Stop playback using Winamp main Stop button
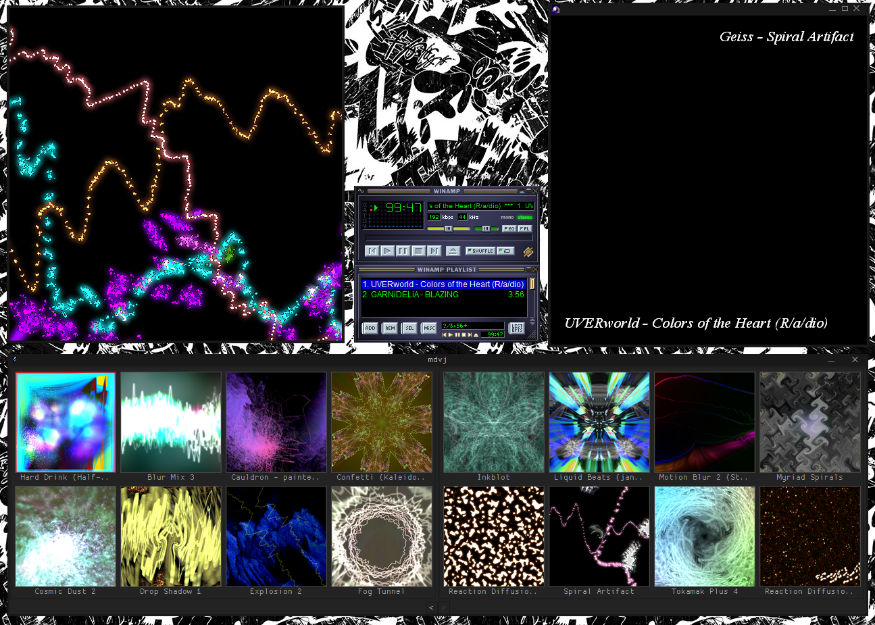The image size is (875, 625). [418, 251]
